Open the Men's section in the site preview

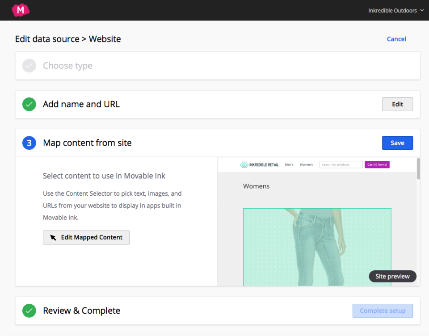pos(289,164)
